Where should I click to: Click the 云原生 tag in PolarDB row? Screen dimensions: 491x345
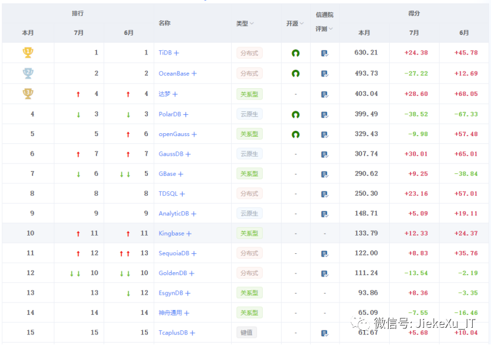[x=249, y=114]
